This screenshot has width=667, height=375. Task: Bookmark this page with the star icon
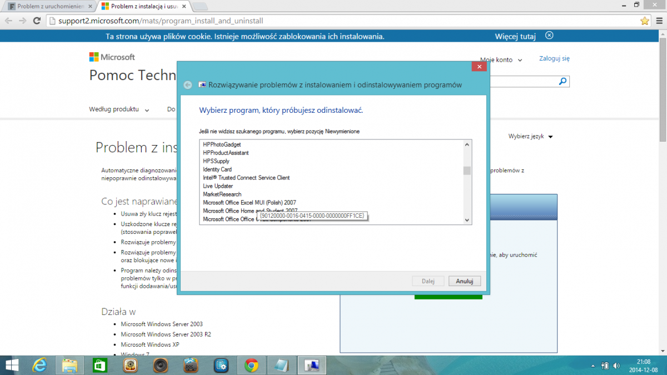tap(645, 21)
